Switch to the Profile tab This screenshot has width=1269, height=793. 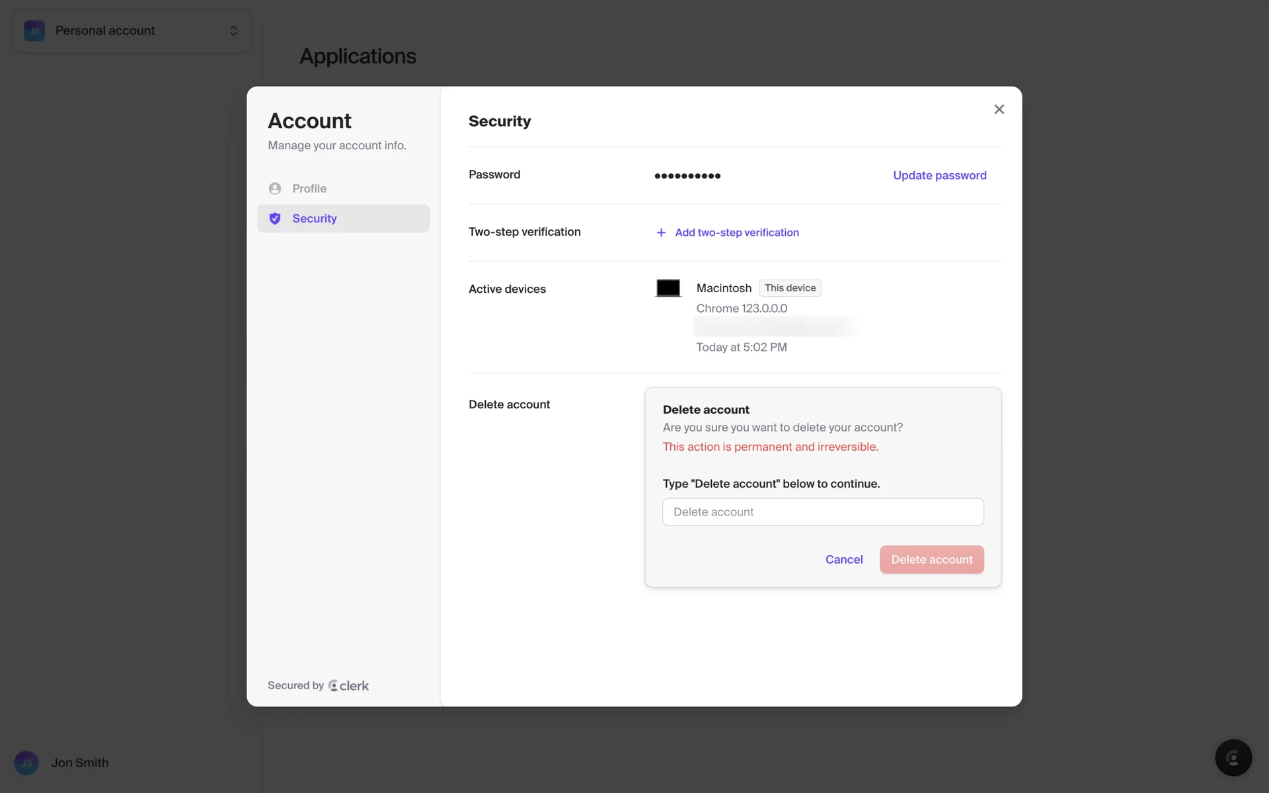pyautogui.click(x=309, y=188)
